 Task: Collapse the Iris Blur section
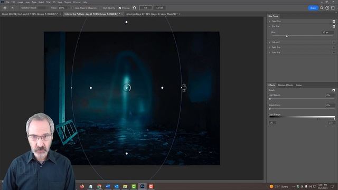click(269, 26)
